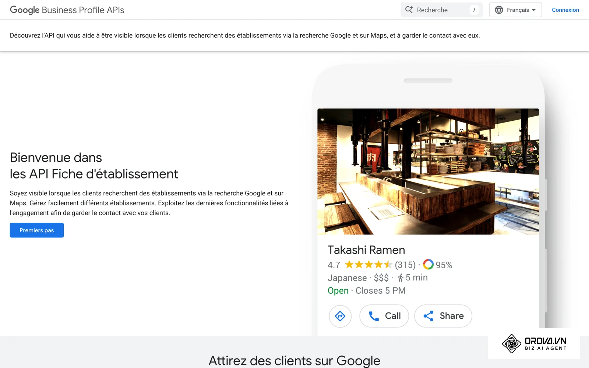The width and height of the screenshot is (589, 368).
Task: Click the directions diamond icon button
Action: [x=340, y=316]
